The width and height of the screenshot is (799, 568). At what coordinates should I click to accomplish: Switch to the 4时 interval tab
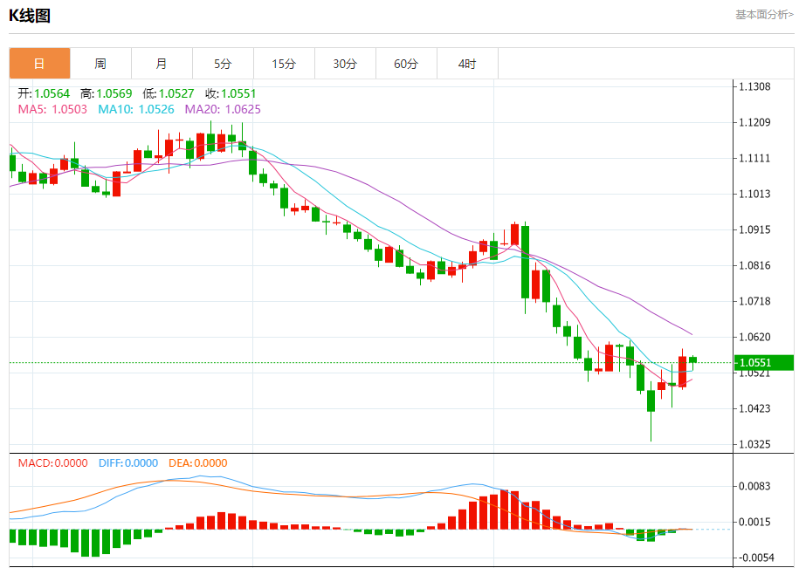[467, 64]
